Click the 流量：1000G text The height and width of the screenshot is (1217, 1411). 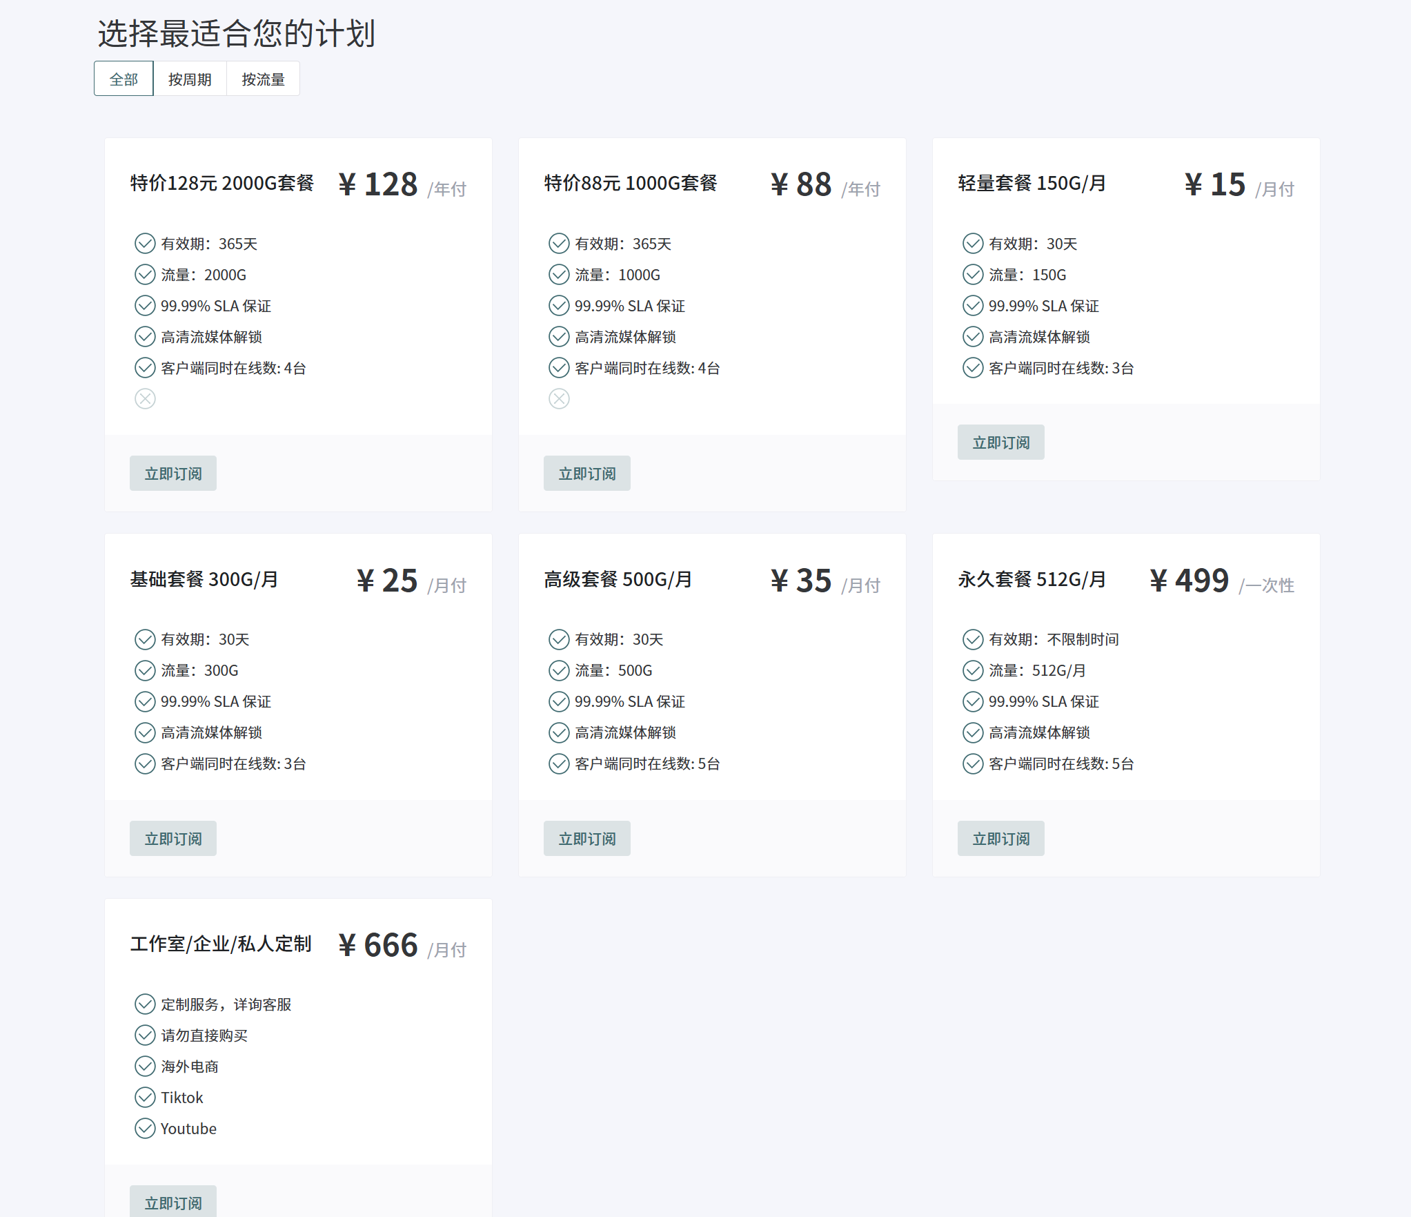tap(618, 275)
